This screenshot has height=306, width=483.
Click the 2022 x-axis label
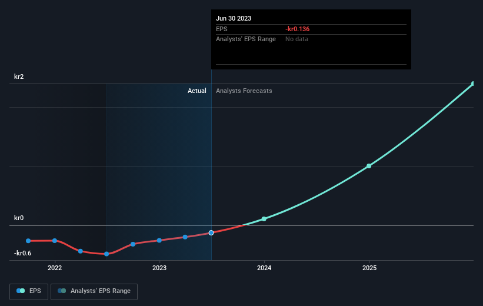[x=55, y=268]
